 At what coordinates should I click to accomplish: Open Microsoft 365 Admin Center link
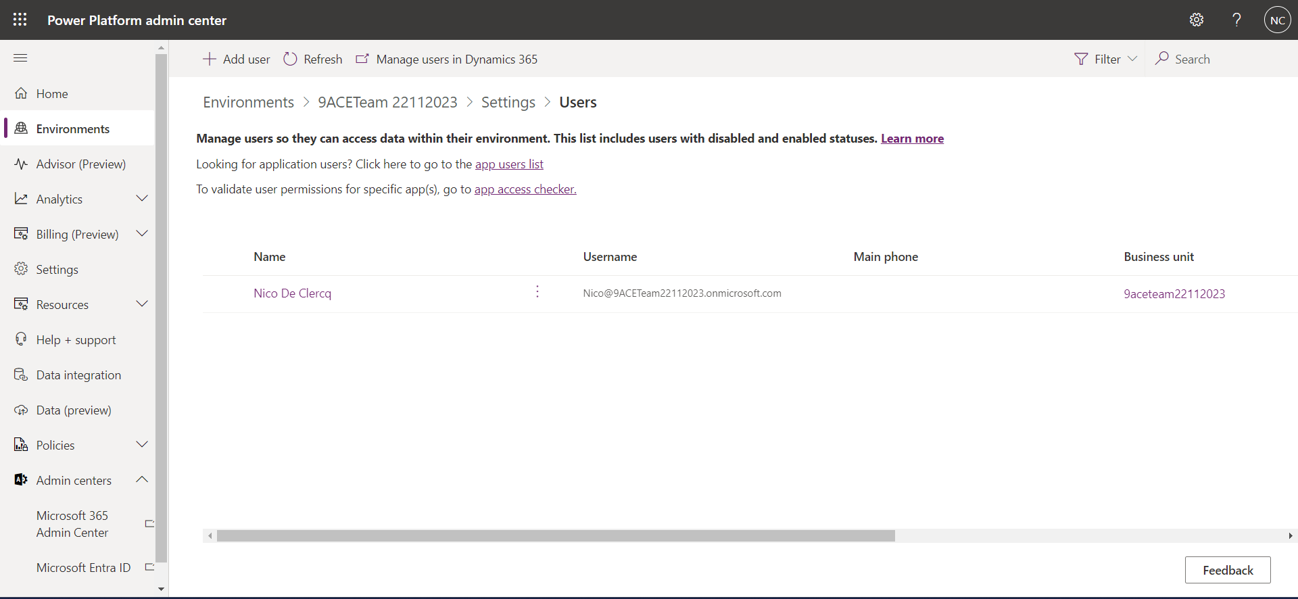(x=72, y=524)
